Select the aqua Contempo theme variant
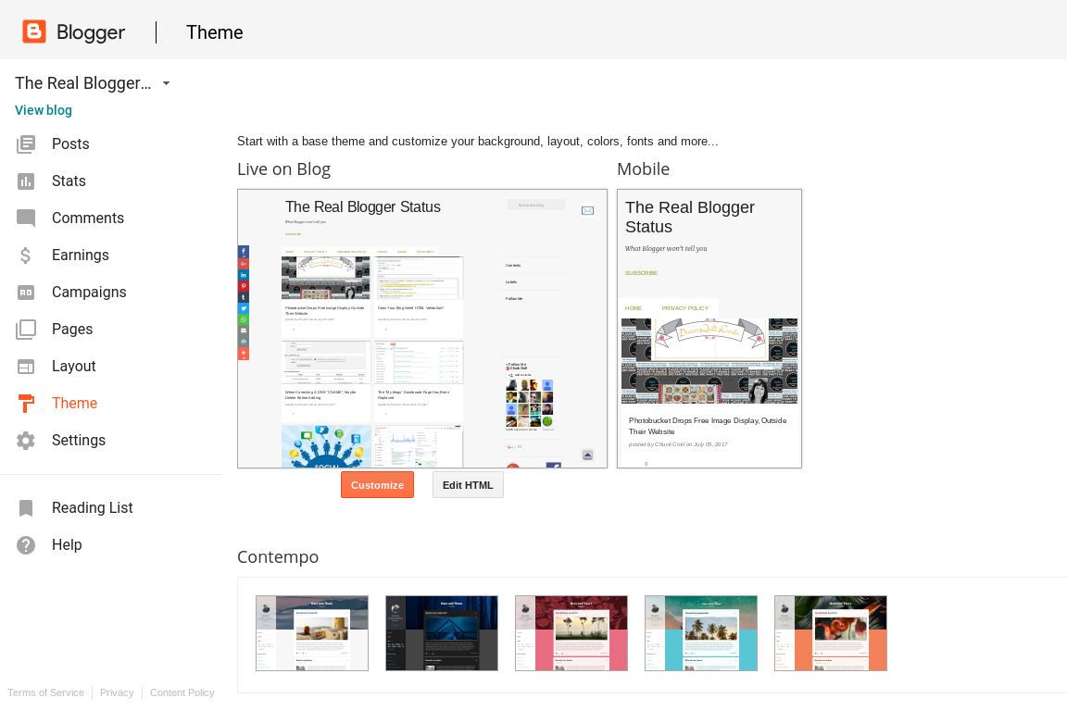 (701, 633)
